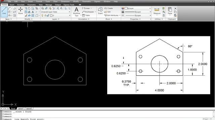
Task: Select the Circle tool
Action: click(x=9, y=12)
